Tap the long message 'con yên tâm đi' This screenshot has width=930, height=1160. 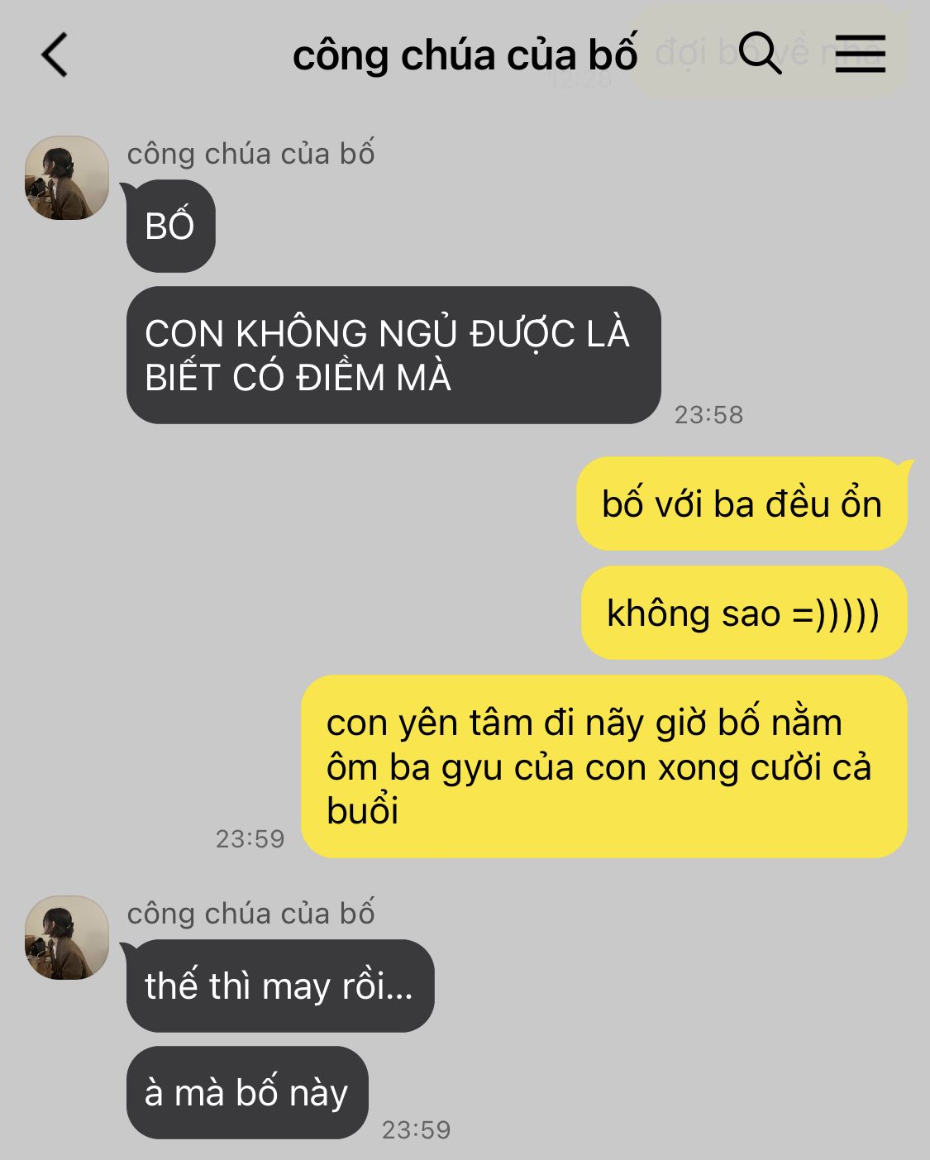click(604, 766)
